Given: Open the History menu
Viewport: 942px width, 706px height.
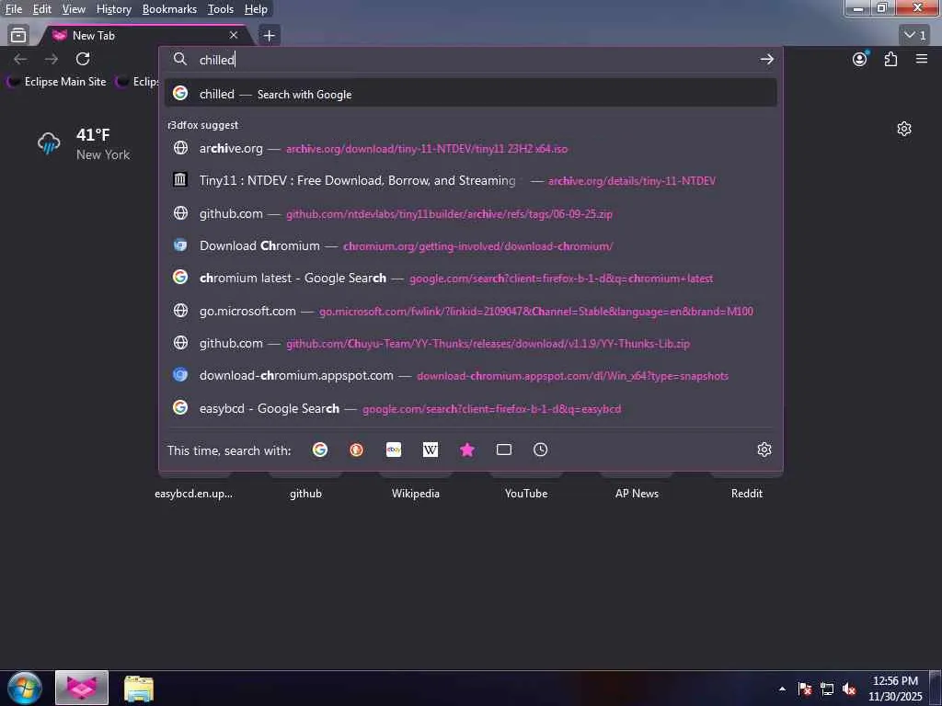Looking at the screenshot, I should coord(113,9).
